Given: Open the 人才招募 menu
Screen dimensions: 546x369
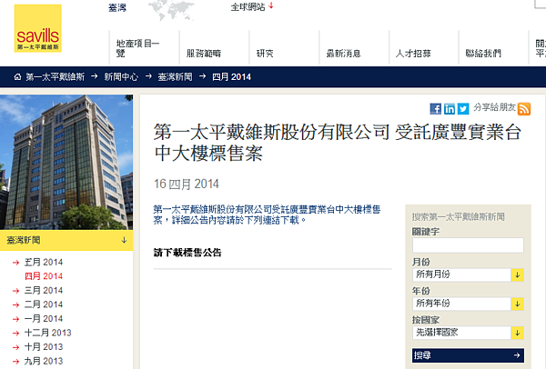Looking at the screenshot, I should tap(413, 54).
